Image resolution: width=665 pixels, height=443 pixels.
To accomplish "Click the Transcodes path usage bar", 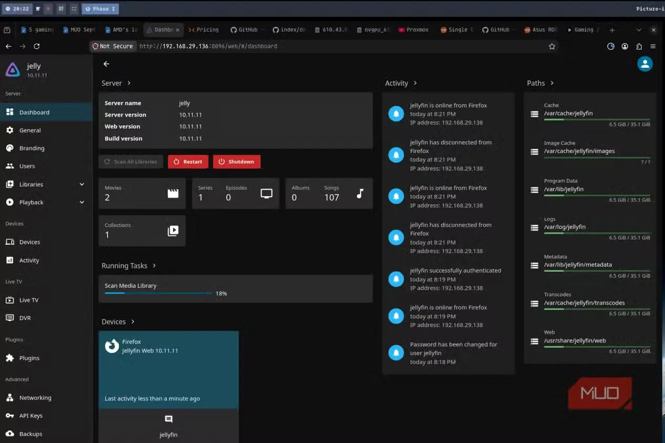I will coord(597,309).
